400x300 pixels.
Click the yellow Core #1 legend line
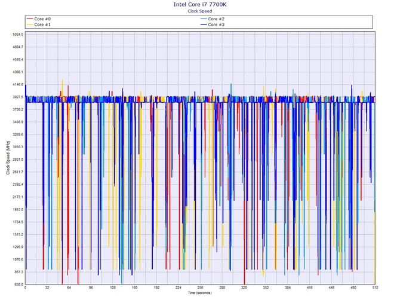pos(30,25)
